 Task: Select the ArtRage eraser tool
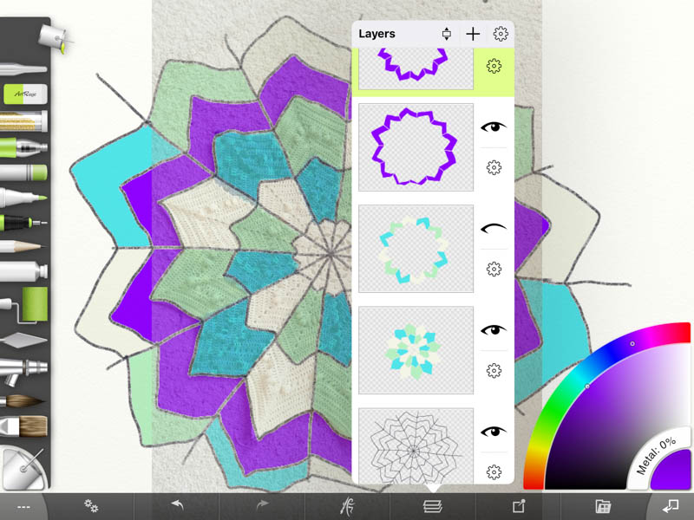tap(25, 94)
